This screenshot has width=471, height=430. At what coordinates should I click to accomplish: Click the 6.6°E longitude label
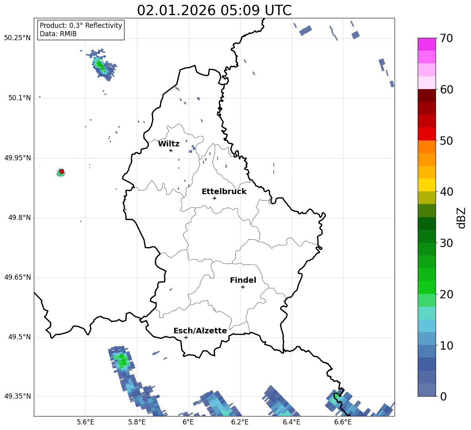[343, 422]
